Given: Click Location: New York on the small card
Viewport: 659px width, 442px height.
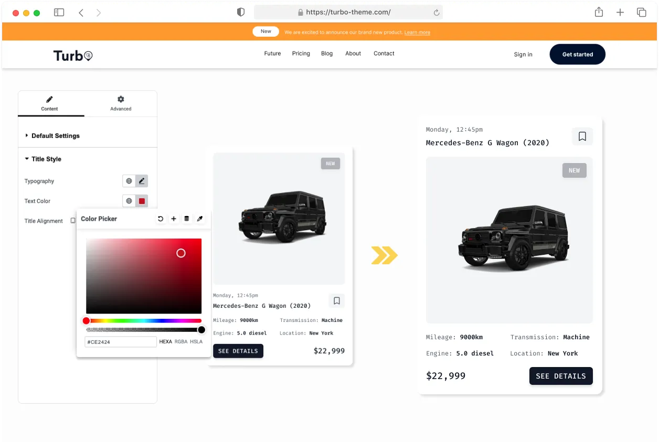Looking at the screenshot, I should click(x=306, y=333).
